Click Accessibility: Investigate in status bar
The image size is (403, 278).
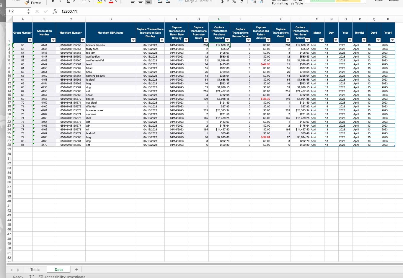click(x=62, y=277)
